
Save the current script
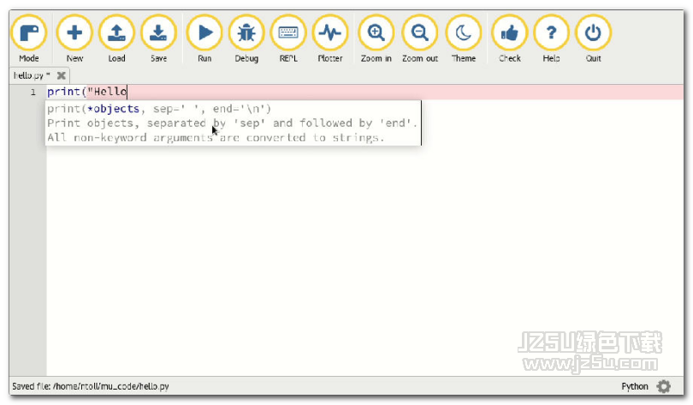[158, 39]
